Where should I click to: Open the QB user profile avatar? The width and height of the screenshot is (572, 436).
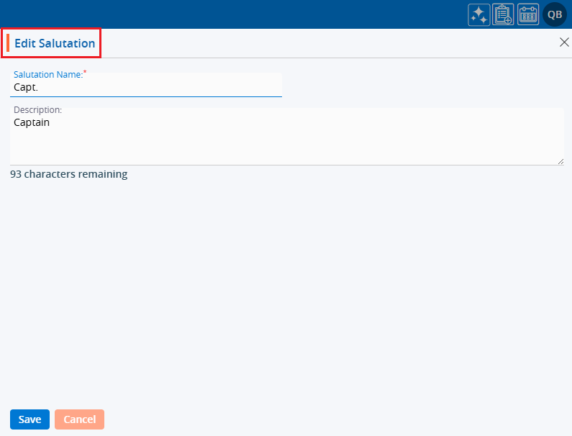555,14
